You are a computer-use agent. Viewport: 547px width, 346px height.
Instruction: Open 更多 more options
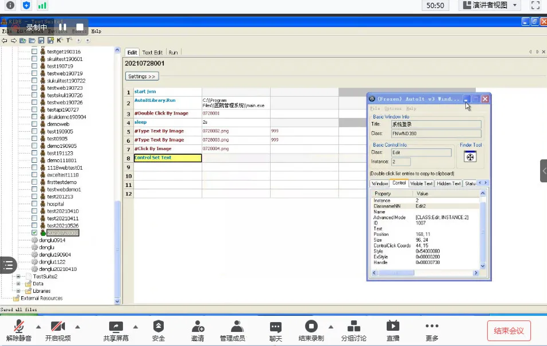[x=432, y=331]
